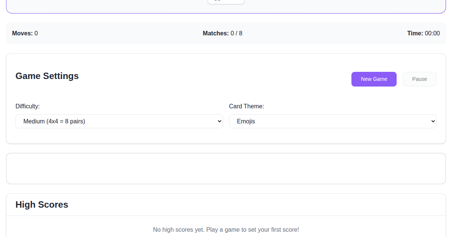The width and height of the screenshot is (452, 237).
Task: Click the 'Emojis' selected theme value
Action: [246, 121]
